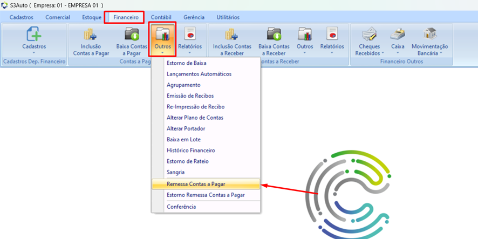Open the Caixa cash register icon
478x239 pixels.
click(x=398, y=36)
